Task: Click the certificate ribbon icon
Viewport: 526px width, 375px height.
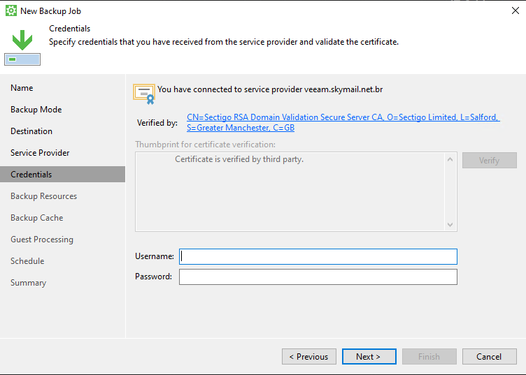Action: [x=144, y=94]
